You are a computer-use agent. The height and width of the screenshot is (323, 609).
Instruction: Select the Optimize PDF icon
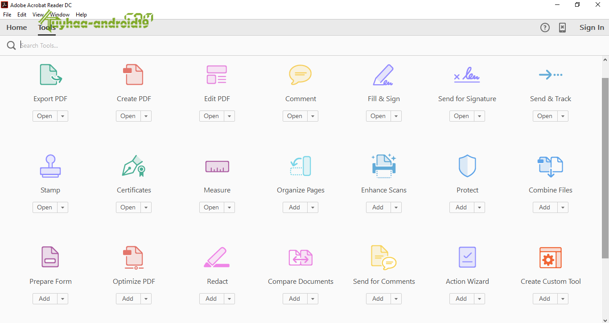(133, 258)
